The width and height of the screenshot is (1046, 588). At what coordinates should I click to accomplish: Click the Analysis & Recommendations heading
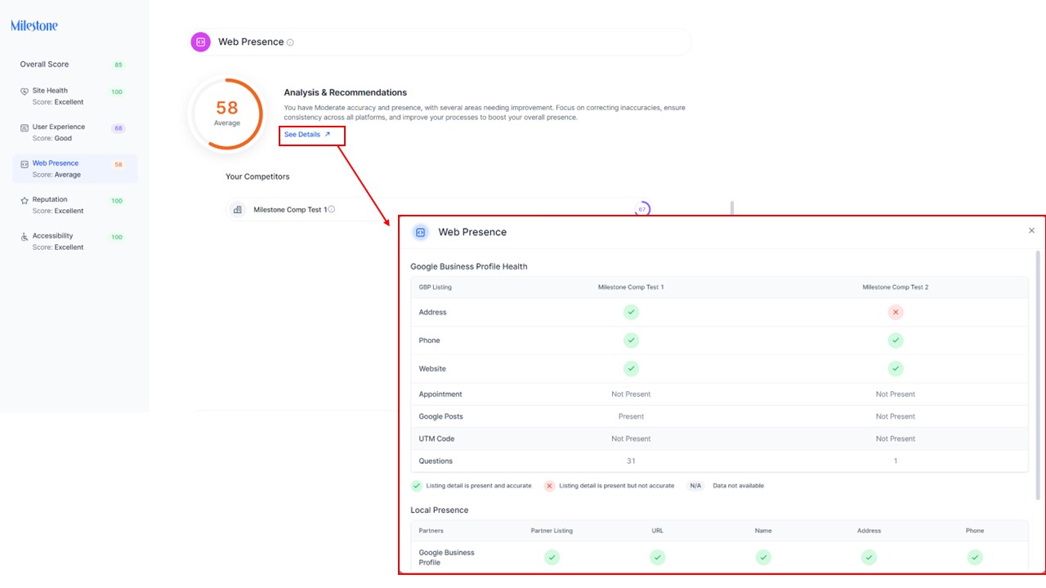[346, 93]
